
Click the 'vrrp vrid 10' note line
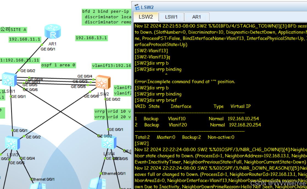(113, 112)
